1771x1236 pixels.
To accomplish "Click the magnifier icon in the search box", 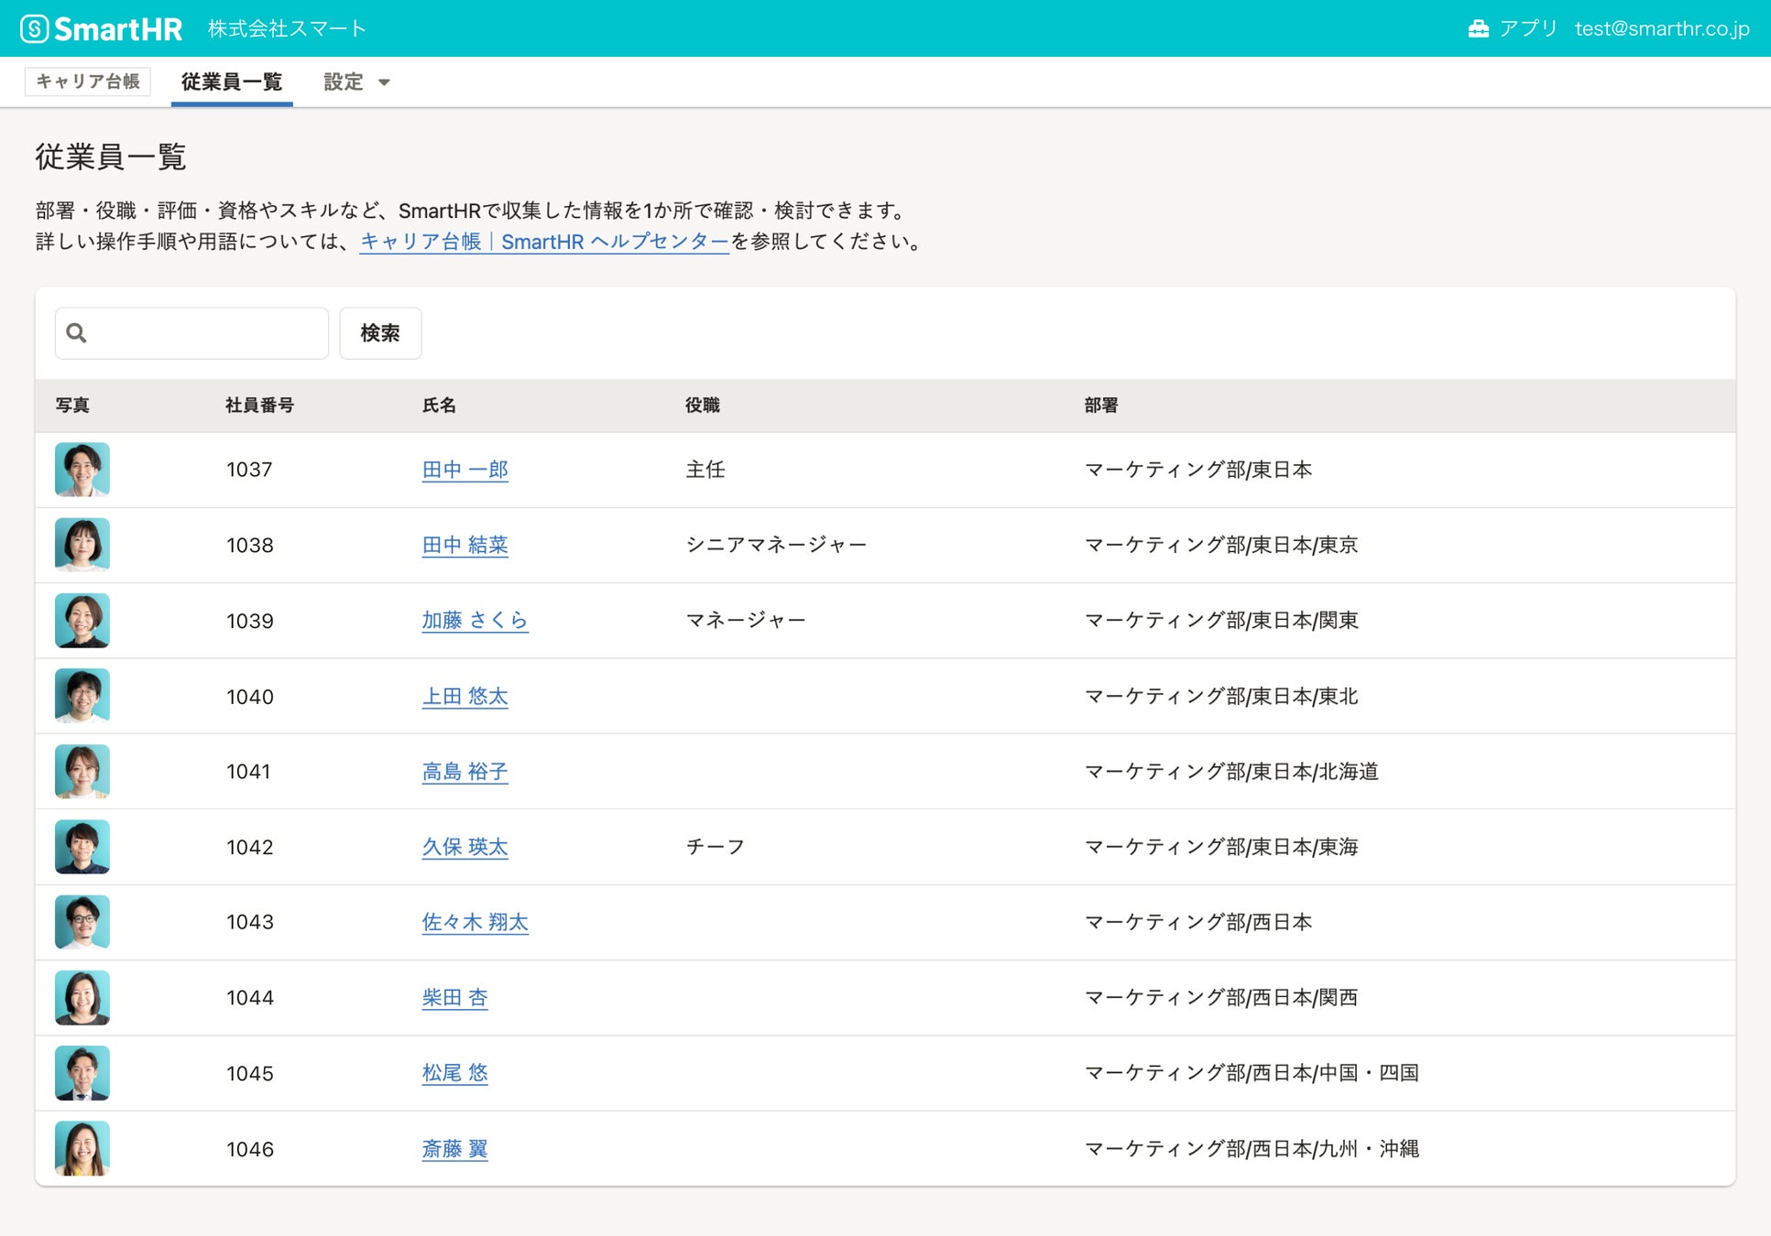I will [77, 333].
